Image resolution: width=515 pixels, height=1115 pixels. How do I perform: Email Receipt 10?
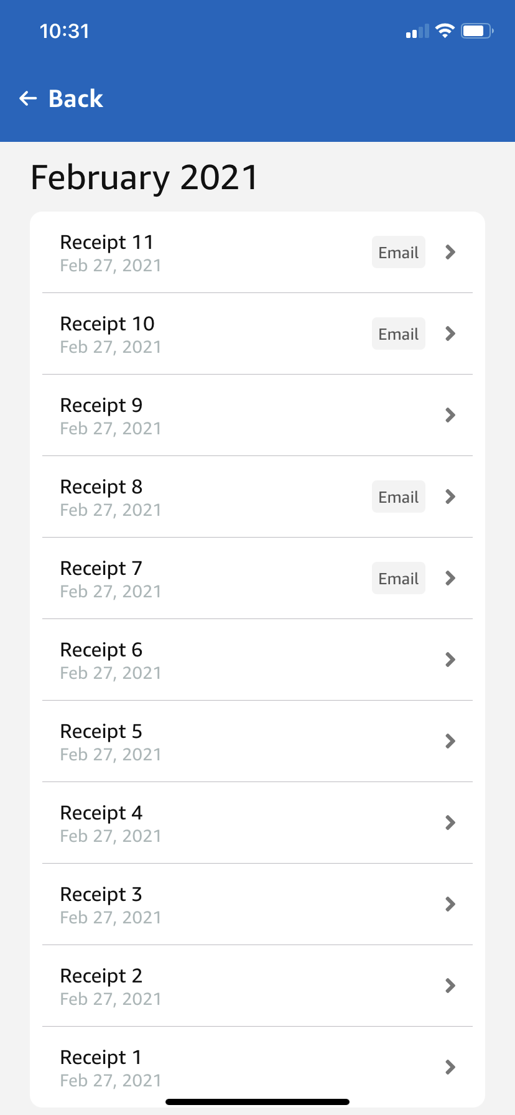point(399,334)
